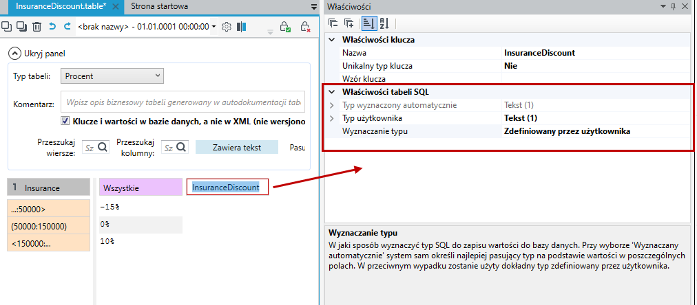The height and width of the screenshot is (305, 697).
Task: Toggle 'Klucze i wartości w bazie danych' checkbox
Action: (x=65, y=121)
